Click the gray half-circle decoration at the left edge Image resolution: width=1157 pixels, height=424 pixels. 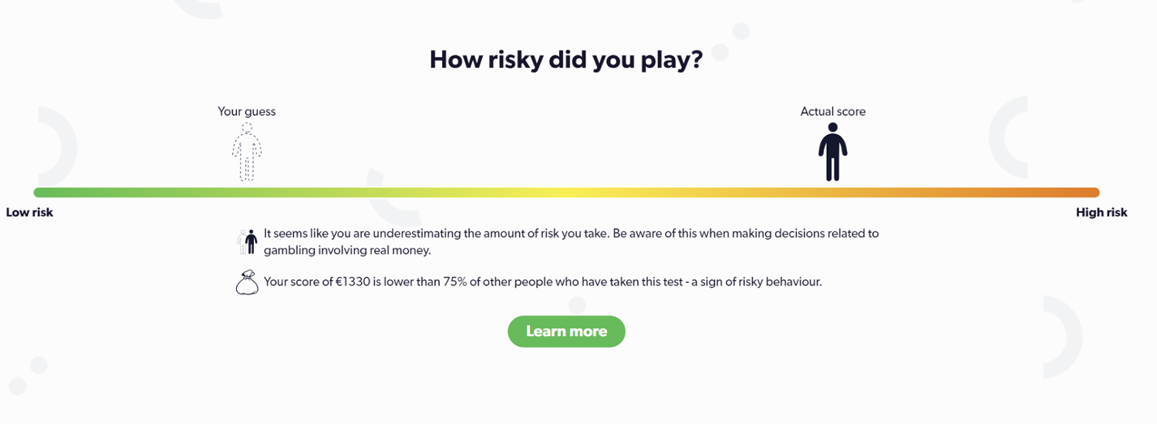coord(63,144)
